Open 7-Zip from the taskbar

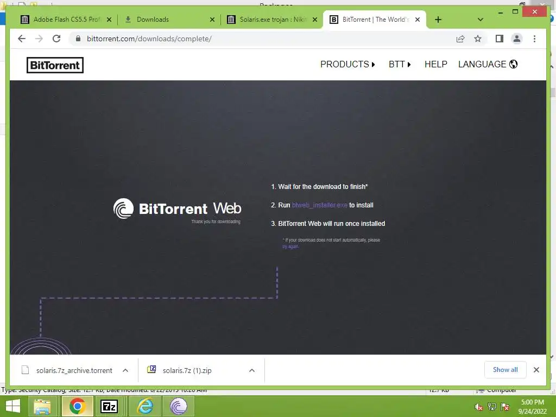[x=109, y=406]
